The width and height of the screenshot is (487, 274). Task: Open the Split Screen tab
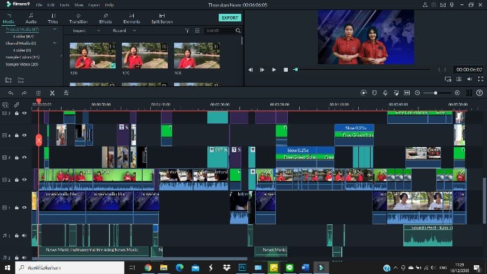point(162,19)
